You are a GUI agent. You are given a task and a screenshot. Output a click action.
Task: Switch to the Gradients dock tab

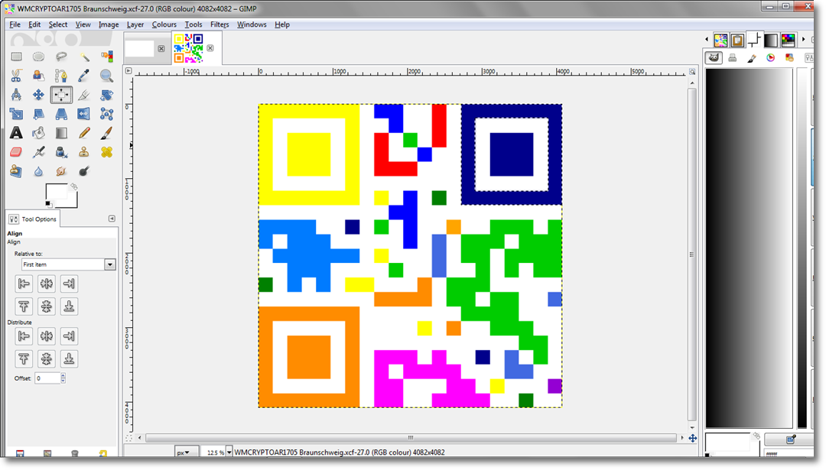click(x=771, y=40)
